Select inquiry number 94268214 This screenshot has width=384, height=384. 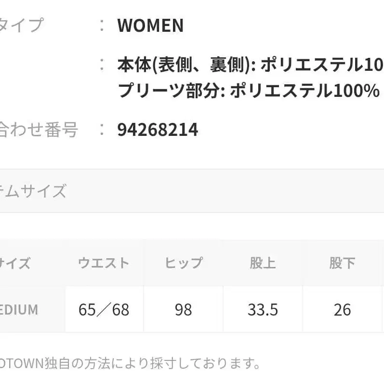point(158,130)
